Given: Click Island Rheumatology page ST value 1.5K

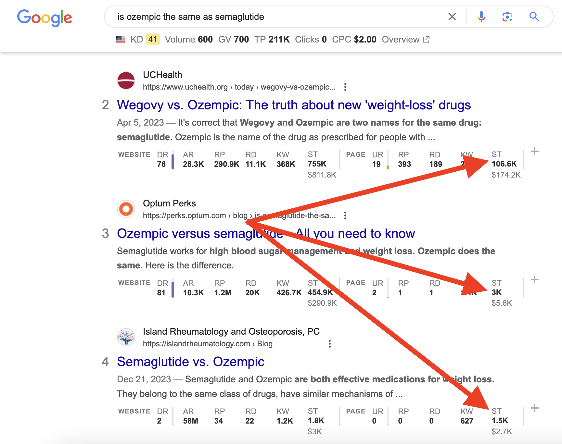Looking at the screenshot, I should (x=500, y=421).
